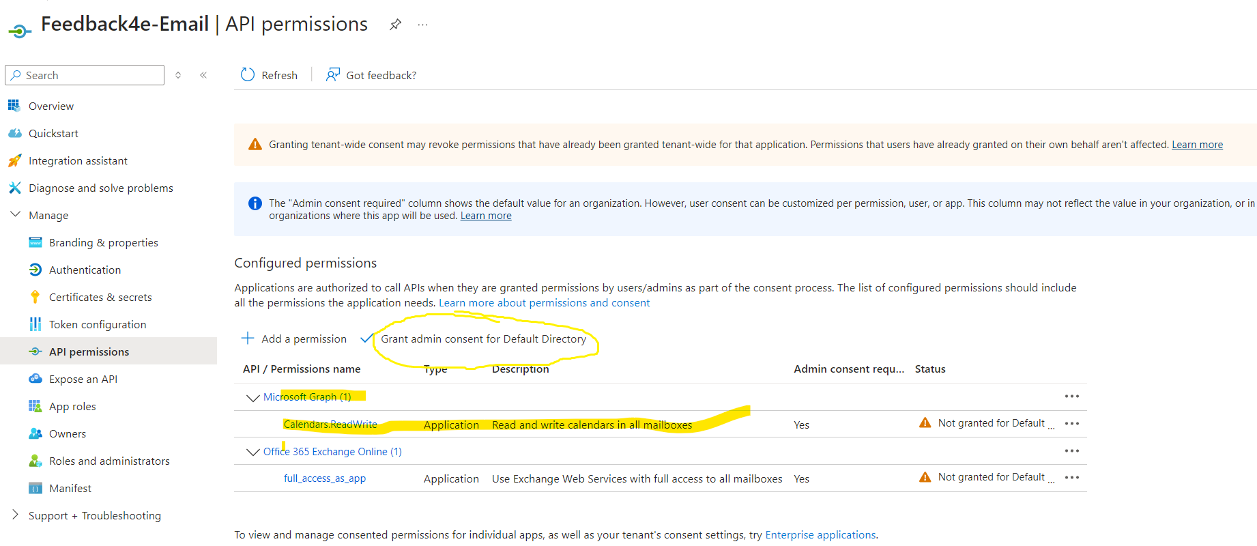This screenshot has width=1257, height=546.
Task: Click the Manifest icon
Action: click(x=35, y=488)
